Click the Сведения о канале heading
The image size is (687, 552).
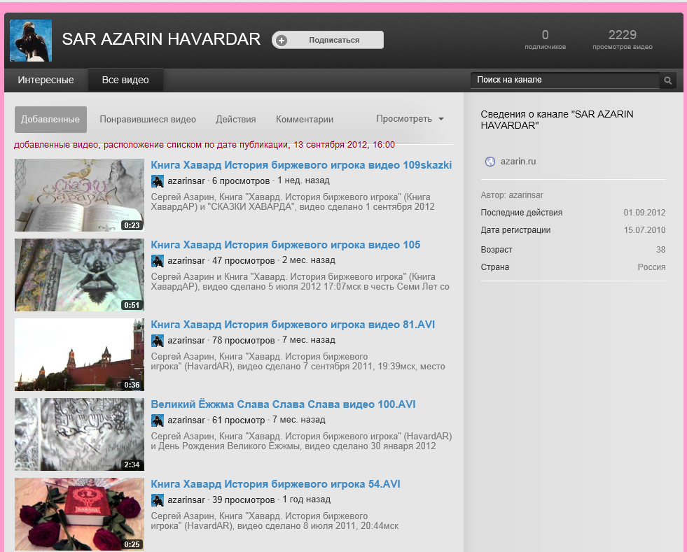click(557, 120)
